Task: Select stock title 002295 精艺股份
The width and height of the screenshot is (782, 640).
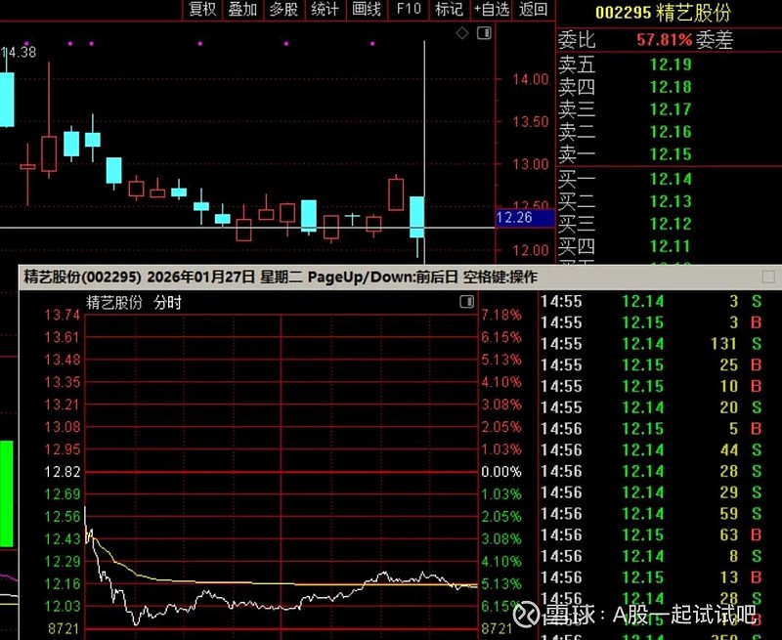Action: point(664,13)
